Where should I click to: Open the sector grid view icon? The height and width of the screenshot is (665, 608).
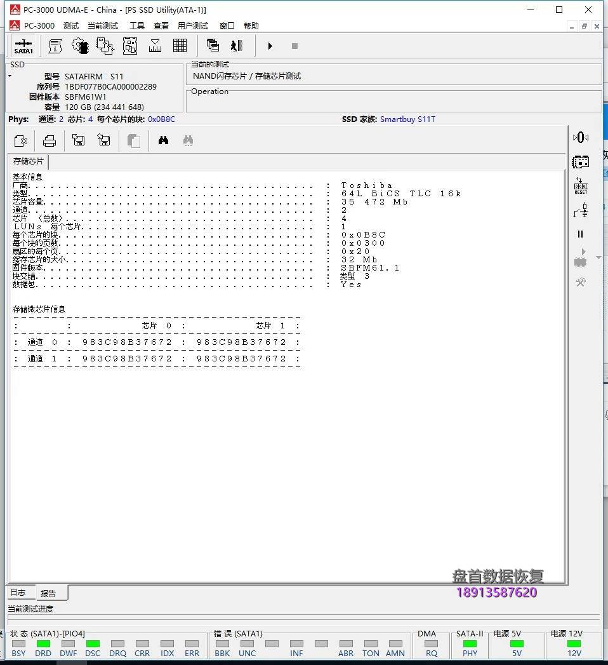point(180,46)
